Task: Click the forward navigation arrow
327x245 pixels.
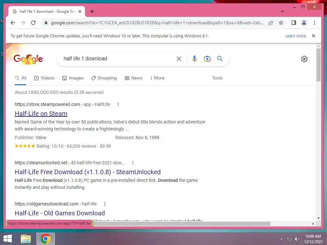Action: tap(23, 23)
